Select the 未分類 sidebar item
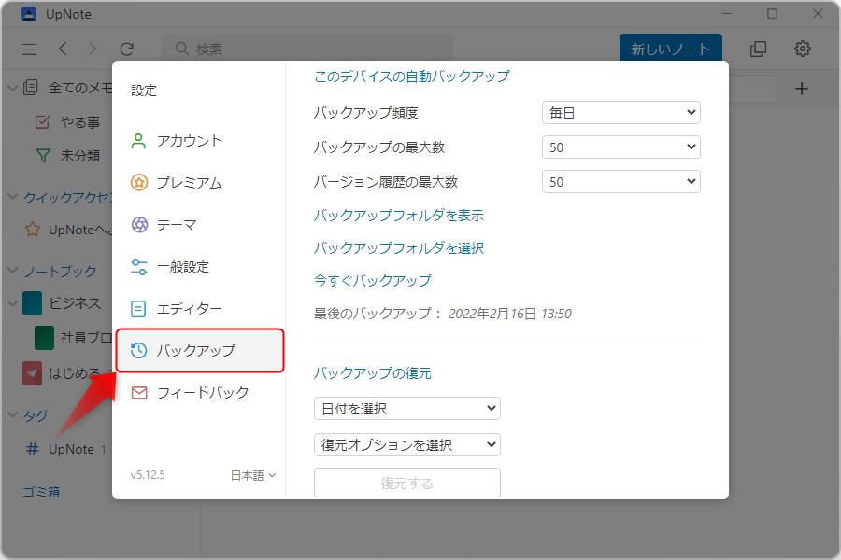Screen dimensions: 841x560 tap(80, 156)
